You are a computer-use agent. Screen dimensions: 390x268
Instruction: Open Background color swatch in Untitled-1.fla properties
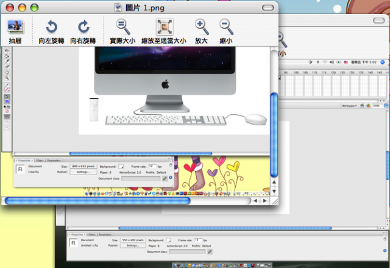[168, 240]
